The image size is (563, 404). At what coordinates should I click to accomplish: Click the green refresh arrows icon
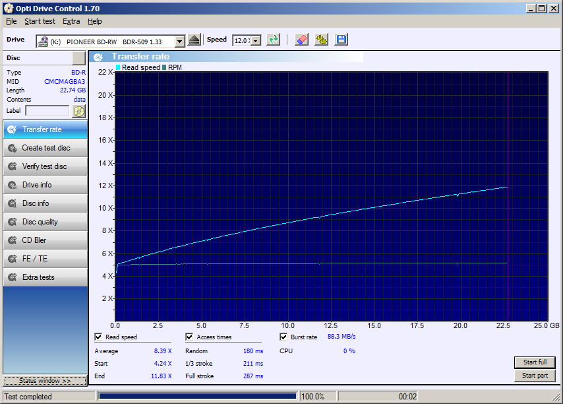[x=273, y=40]
